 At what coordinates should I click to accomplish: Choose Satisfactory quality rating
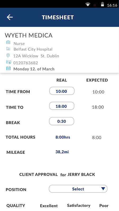79,205
